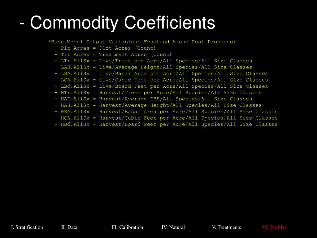Select the red VI. Profiles section
The image size is (317, 238).
274,227
